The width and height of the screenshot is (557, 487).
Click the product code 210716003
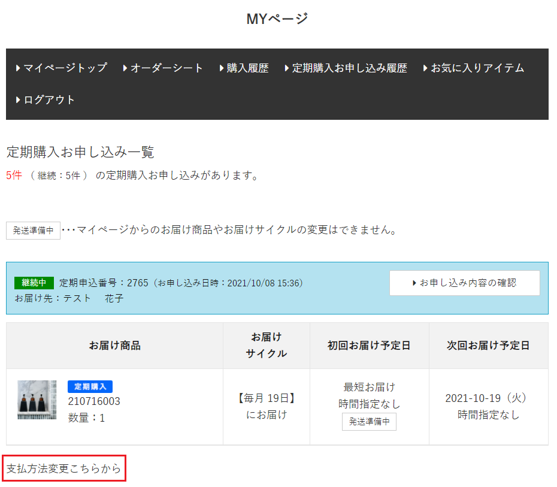94,401
